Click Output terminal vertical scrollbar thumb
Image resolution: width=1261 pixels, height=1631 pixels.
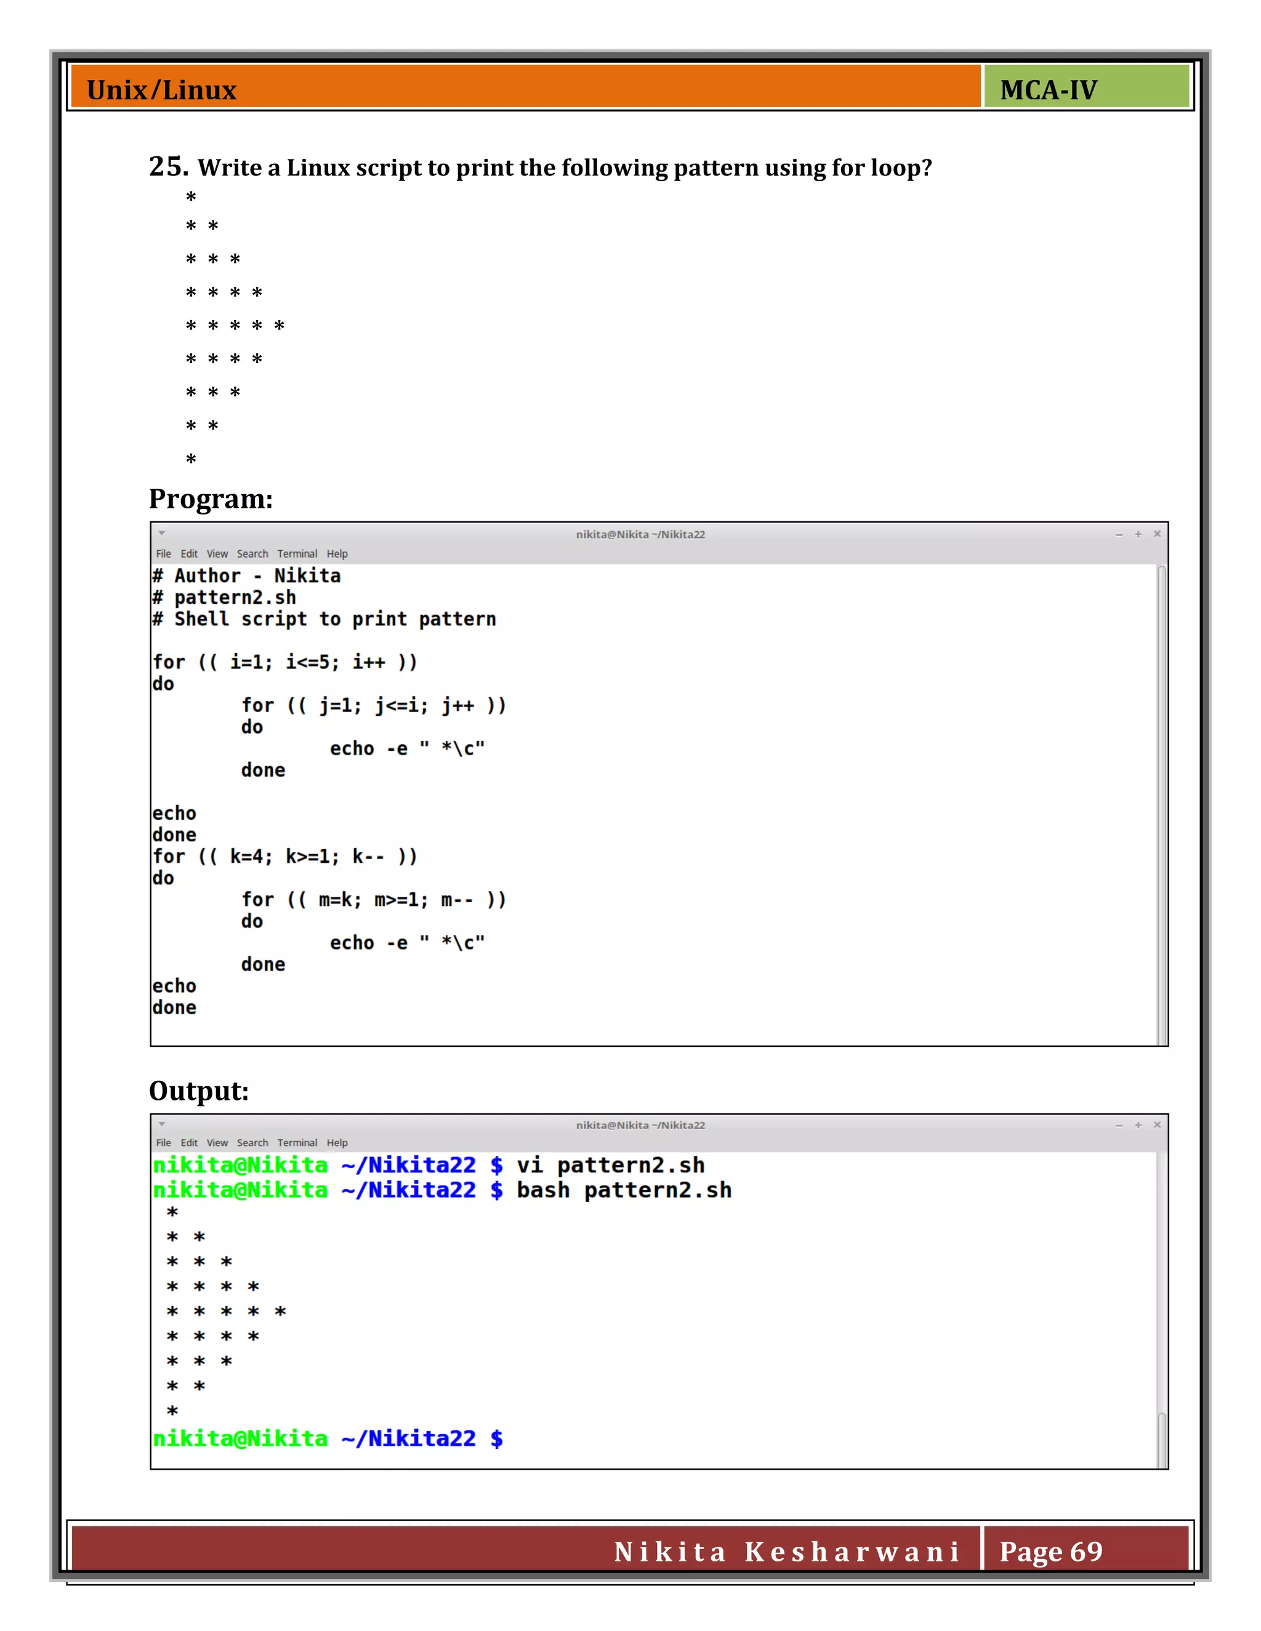click(1162, 1440)
